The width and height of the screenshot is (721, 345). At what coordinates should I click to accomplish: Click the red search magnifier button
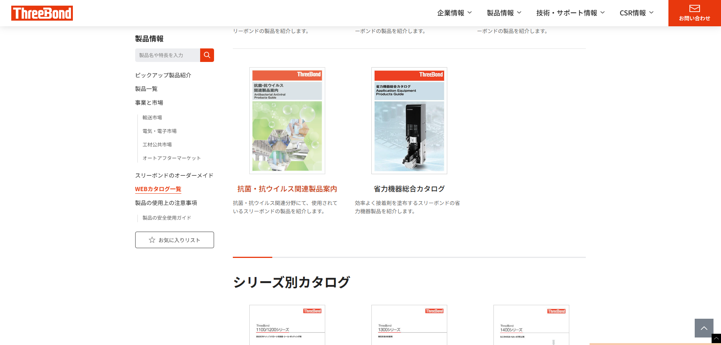coord(207,55)
